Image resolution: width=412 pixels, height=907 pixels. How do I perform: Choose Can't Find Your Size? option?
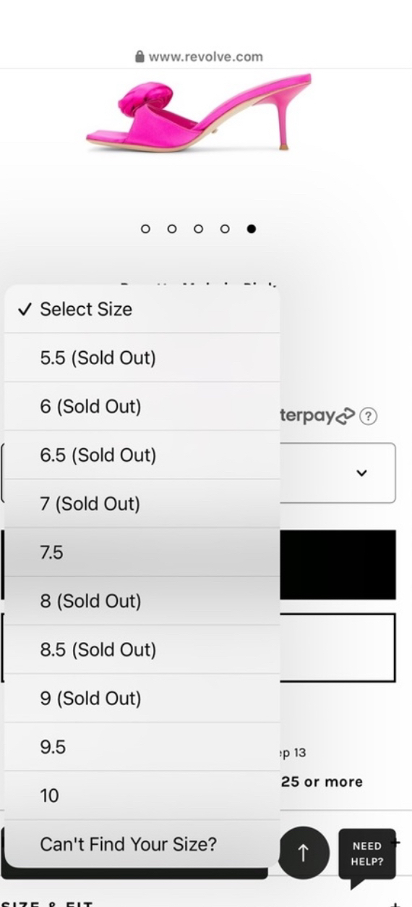[x=142, y=844]
